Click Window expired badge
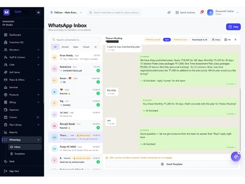The width and height of the screenshot is (245, 184). pos(153,40)
